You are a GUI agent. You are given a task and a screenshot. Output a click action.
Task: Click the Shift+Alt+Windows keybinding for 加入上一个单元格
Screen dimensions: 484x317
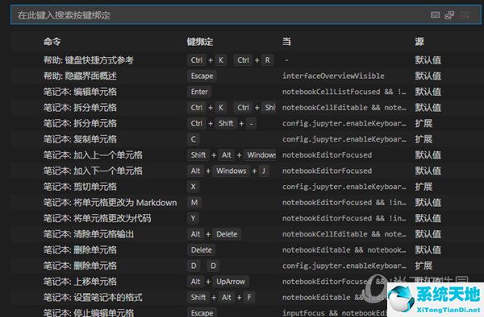coord(232,155)
